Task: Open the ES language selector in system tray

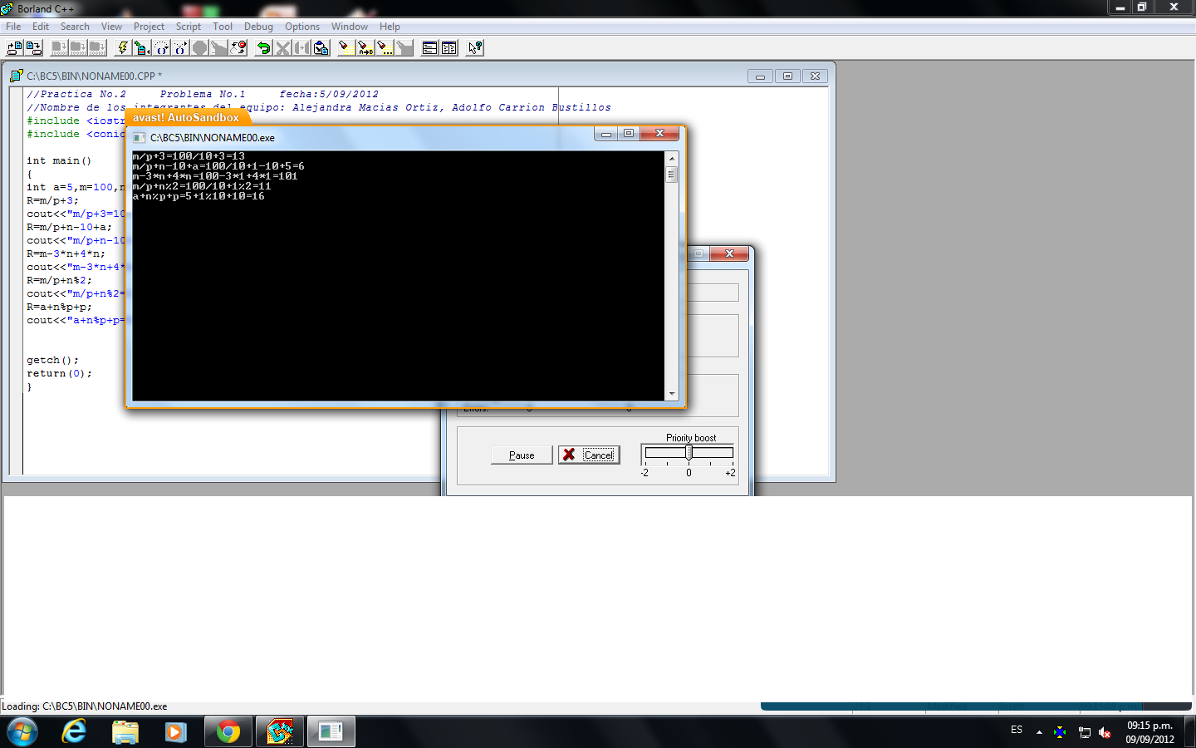Action: pos(1017,731)
